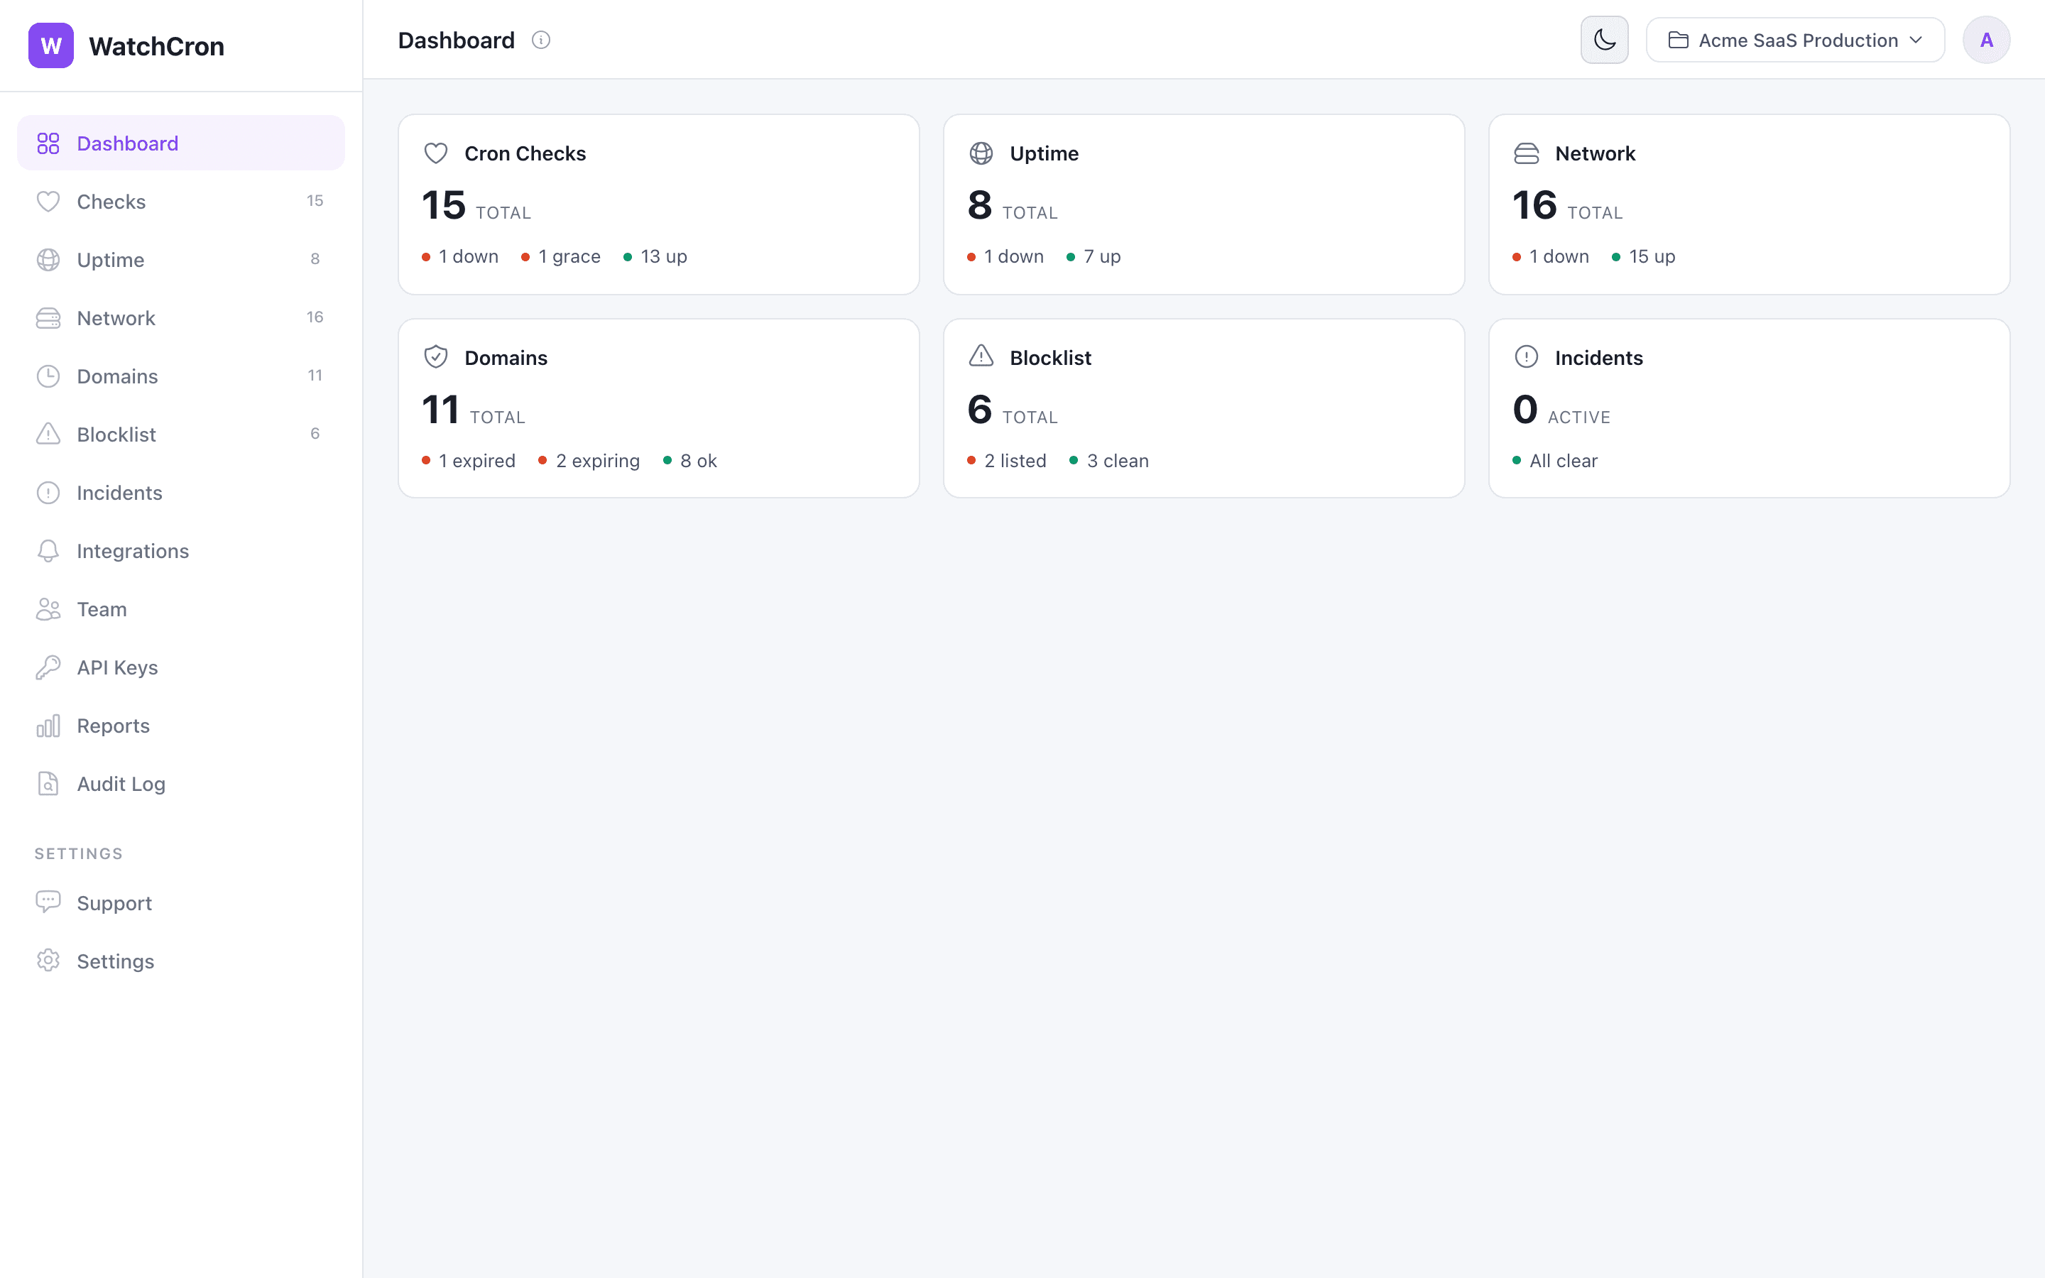
Task: Click the Dashboard grid icon in sidebar
Action: (x=48, y=143)
